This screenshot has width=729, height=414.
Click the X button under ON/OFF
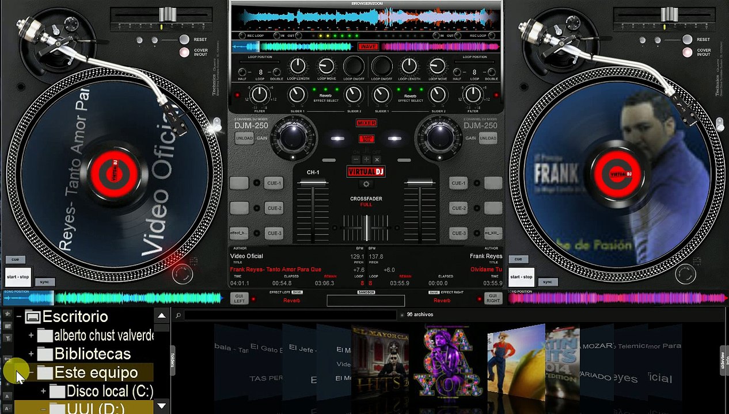377,159
